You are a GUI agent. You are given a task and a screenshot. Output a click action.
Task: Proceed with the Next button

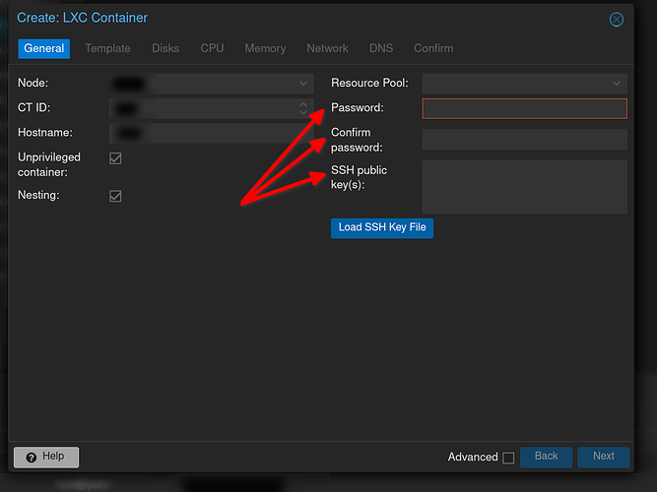tap(604, 457)
